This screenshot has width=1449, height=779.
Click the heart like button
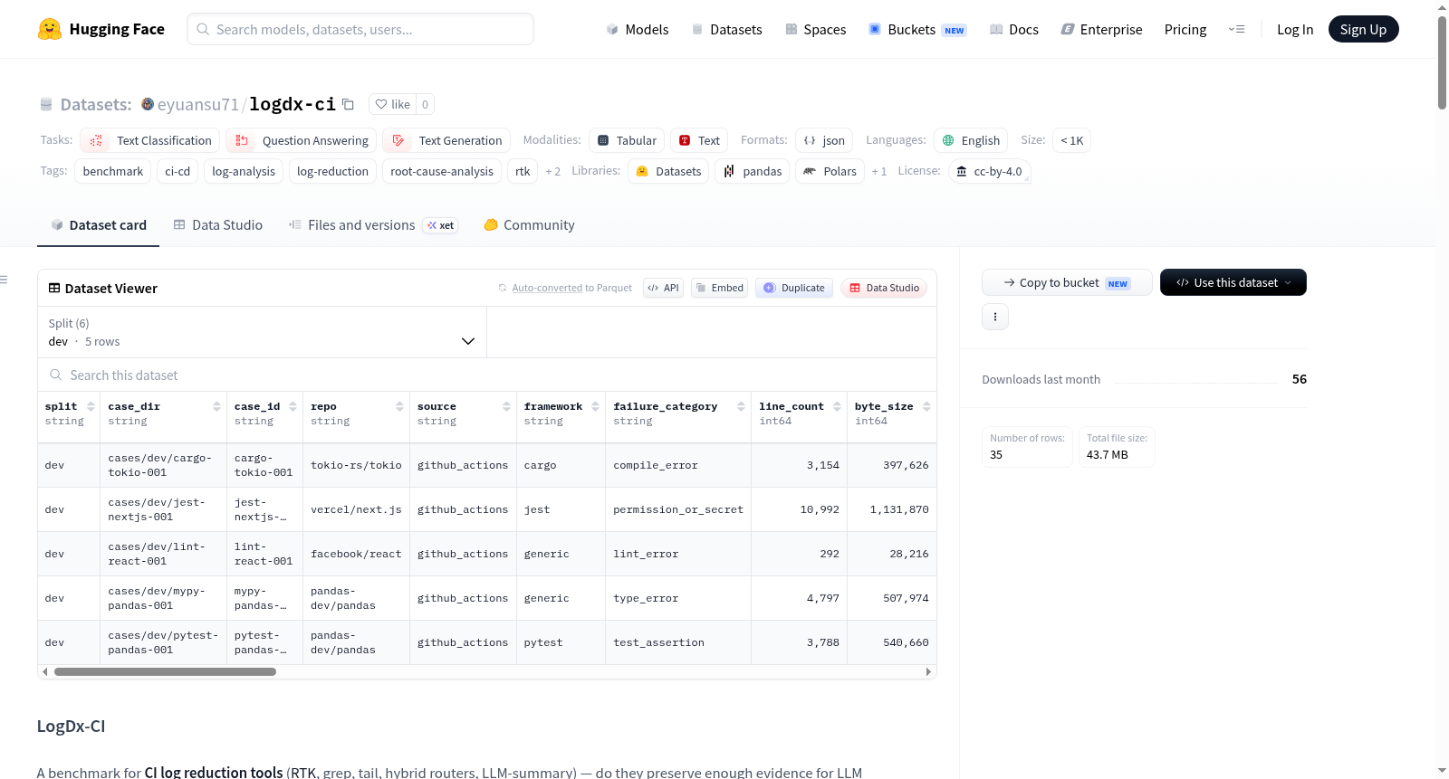tap(393, 104)
